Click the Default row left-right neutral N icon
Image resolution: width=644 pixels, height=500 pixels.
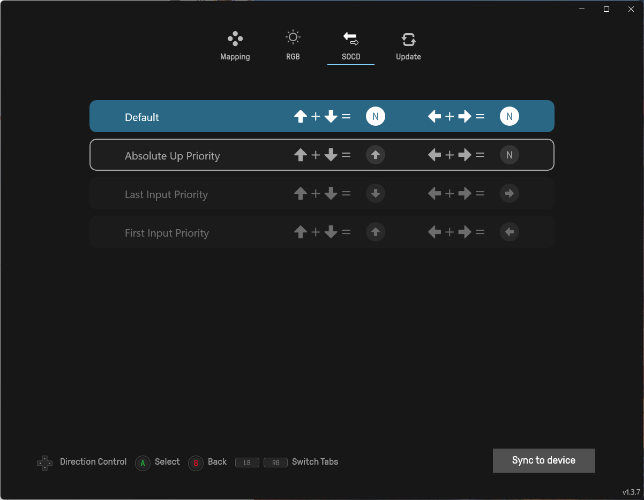[510, 116]
